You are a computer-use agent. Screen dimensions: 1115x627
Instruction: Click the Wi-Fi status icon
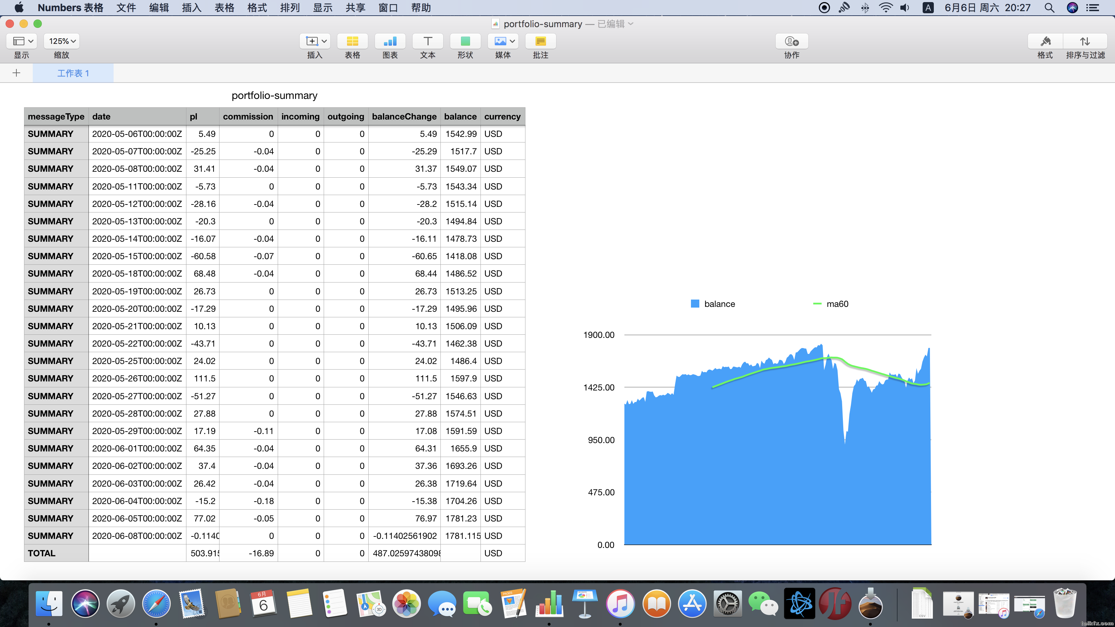tap(886, 7)
